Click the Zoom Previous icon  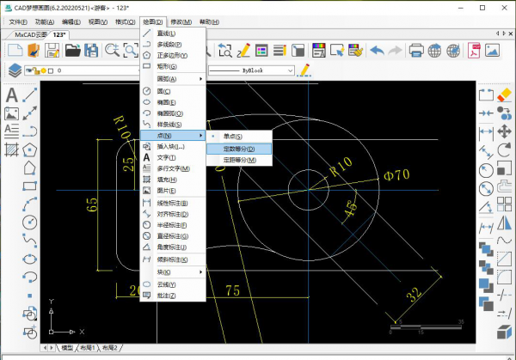tap(225, 51)
